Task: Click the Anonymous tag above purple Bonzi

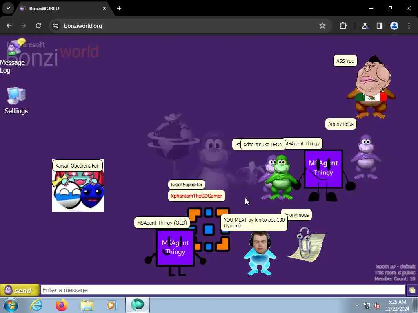Action: click(x=341, y=124)
